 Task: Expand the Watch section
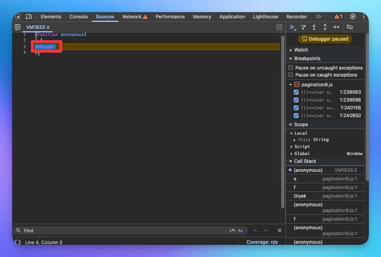click(291, 50)
